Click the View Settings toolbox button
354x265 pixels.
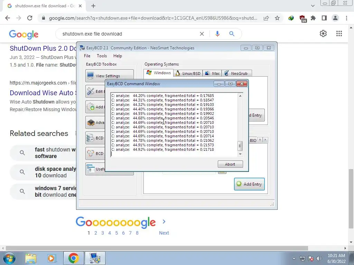(110, 76)
